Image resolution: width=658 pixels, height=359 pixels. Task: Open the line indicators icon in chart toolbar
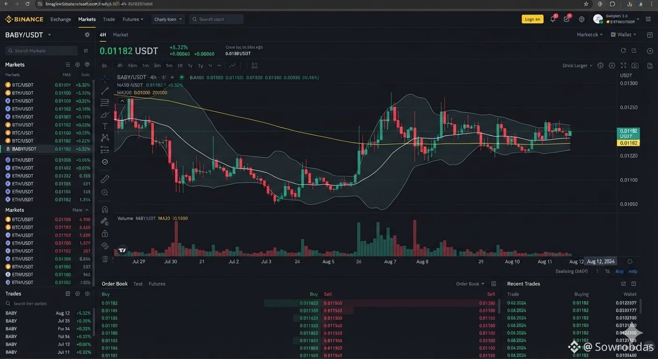point(232,66)
